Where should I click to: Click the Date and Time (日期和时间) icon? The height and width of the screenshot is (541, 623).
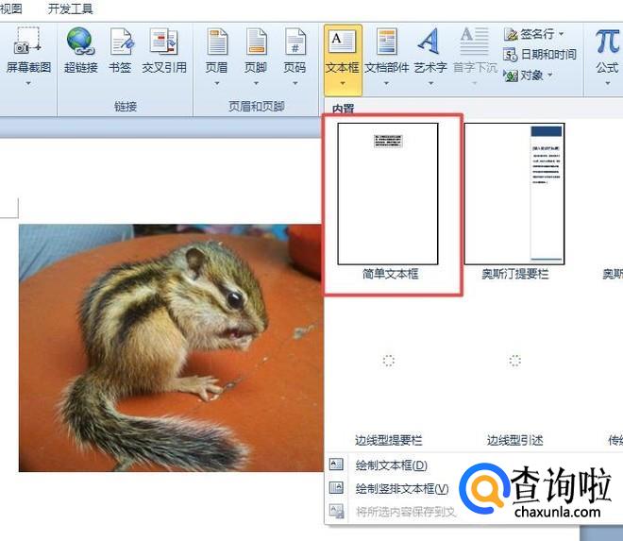510,55
